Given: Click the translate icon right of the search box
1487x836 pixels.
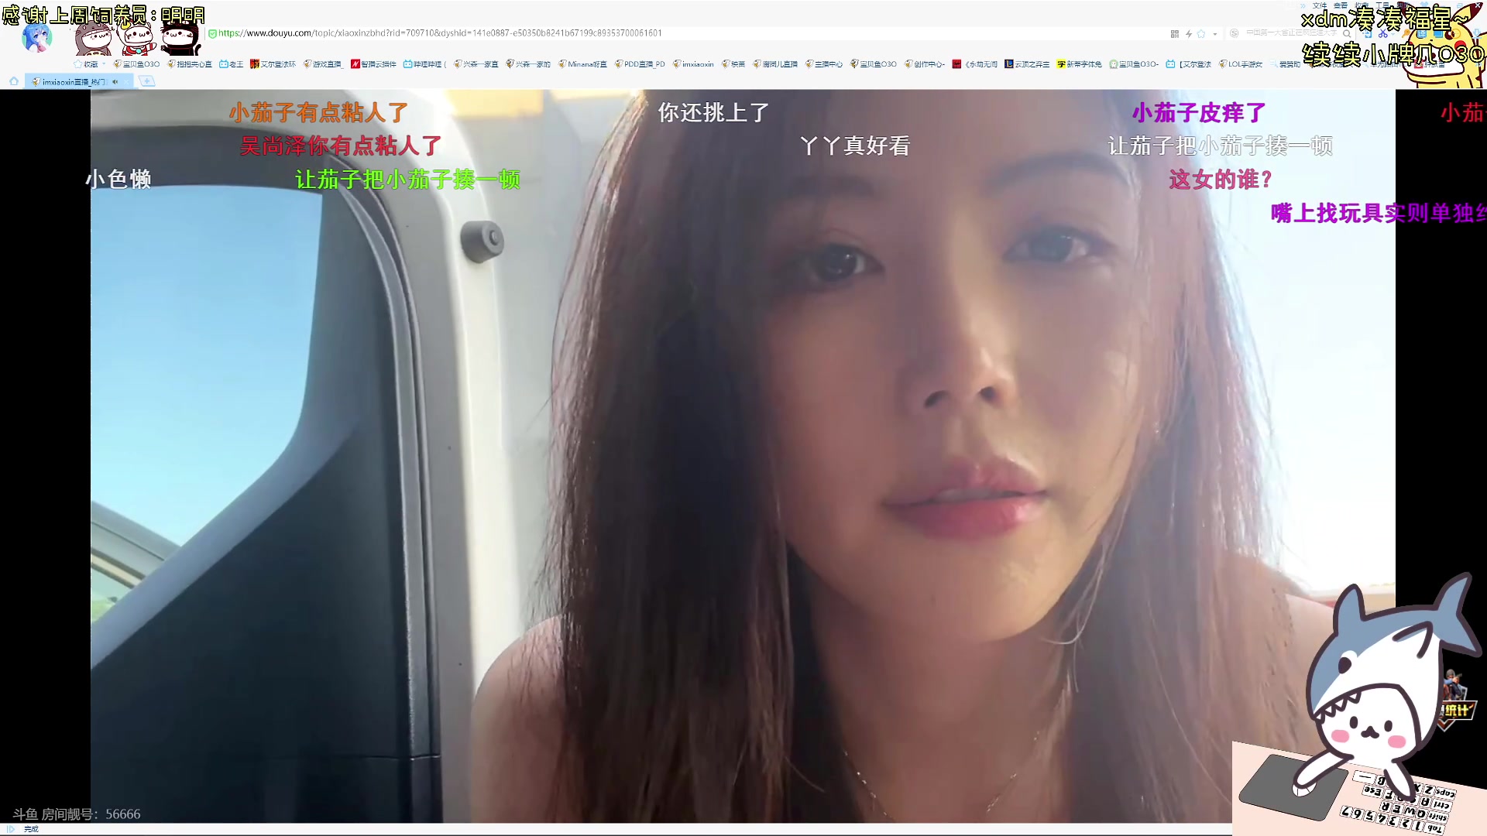Looking at the screenshot, I should click(1423, 34).
